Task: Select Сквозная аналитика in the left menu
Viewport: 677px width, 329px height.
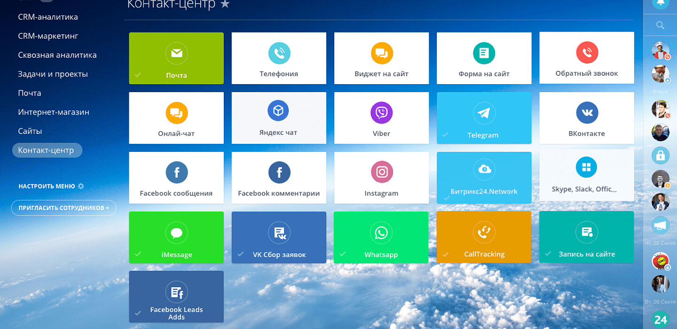Action: point(57,55)
